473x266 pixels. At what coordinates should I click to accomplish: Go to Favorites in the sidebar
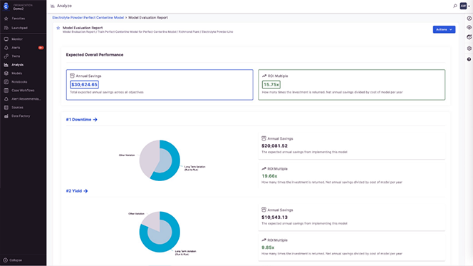18,19
